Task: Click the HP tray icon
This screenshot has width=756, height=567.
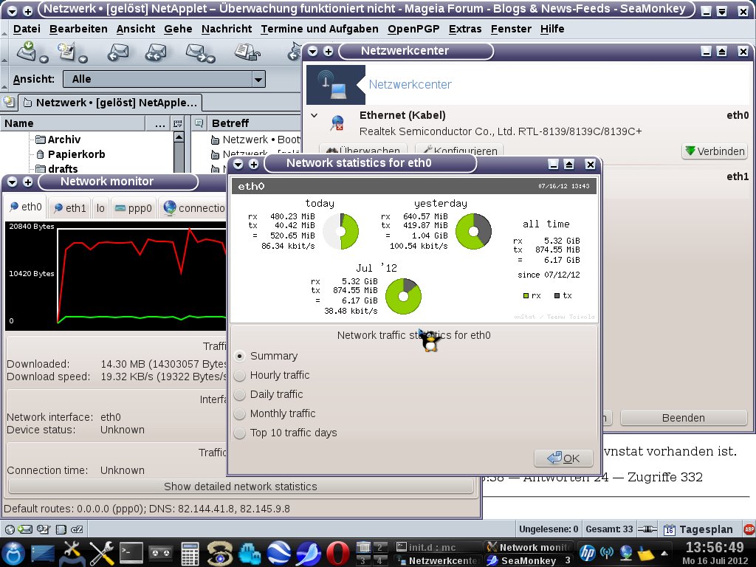Action: [587, 553]
